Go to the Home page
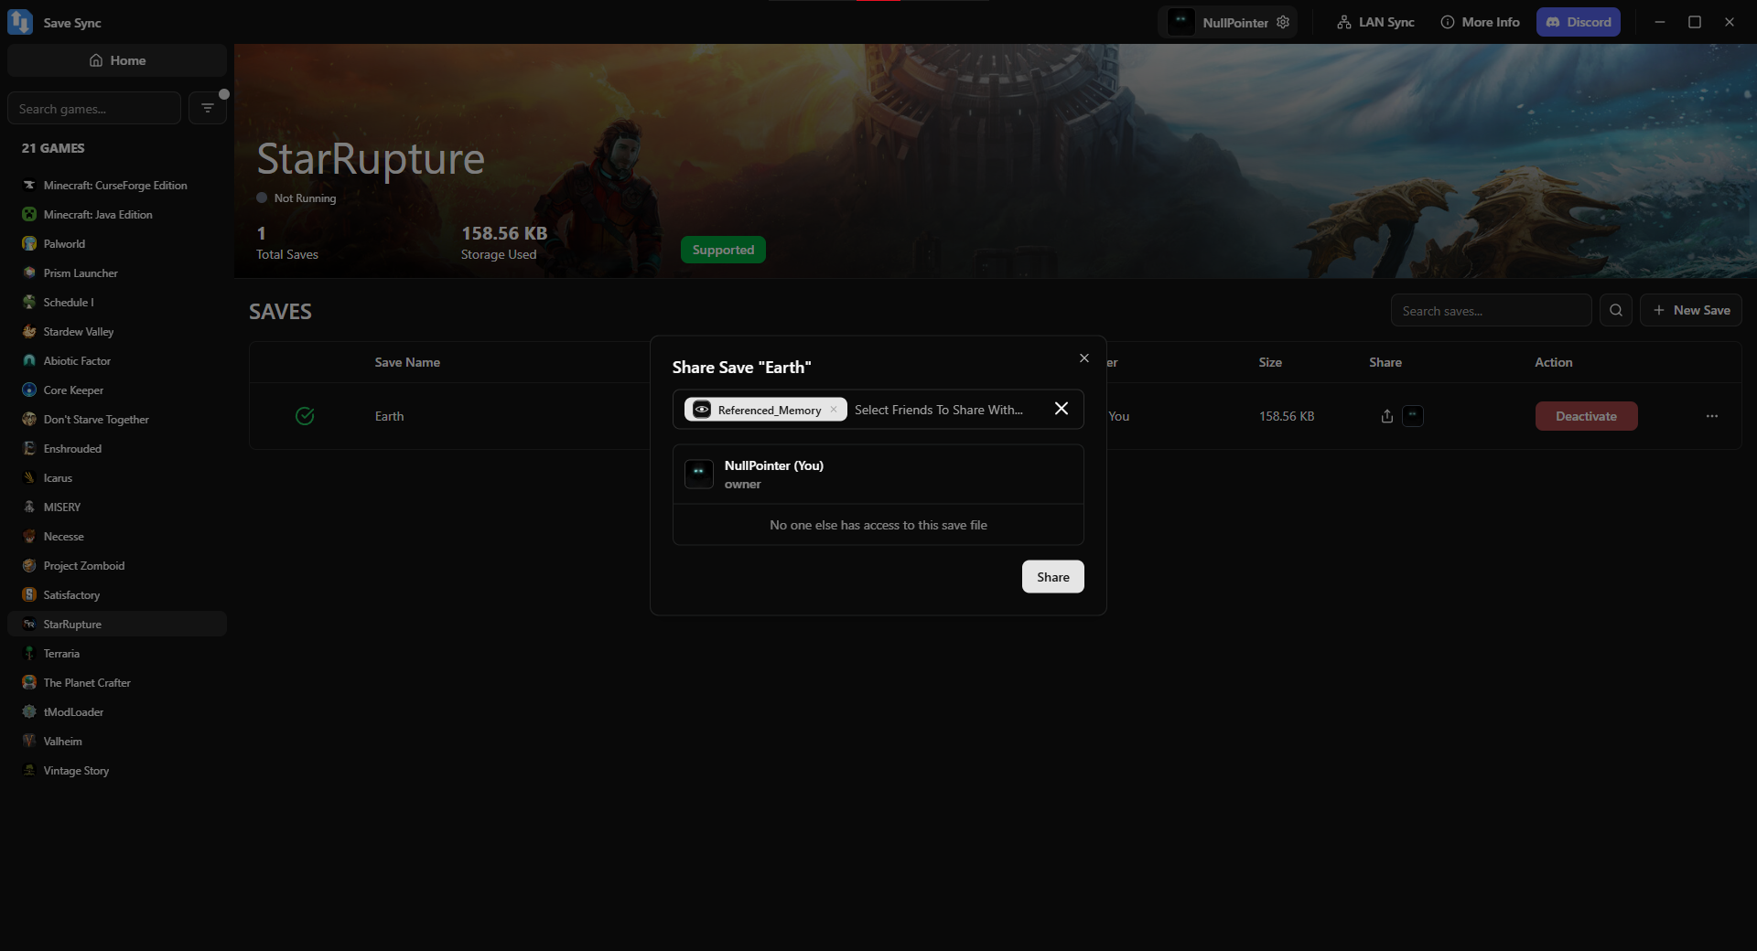The image size is (1757, 951). click(117, 60)
